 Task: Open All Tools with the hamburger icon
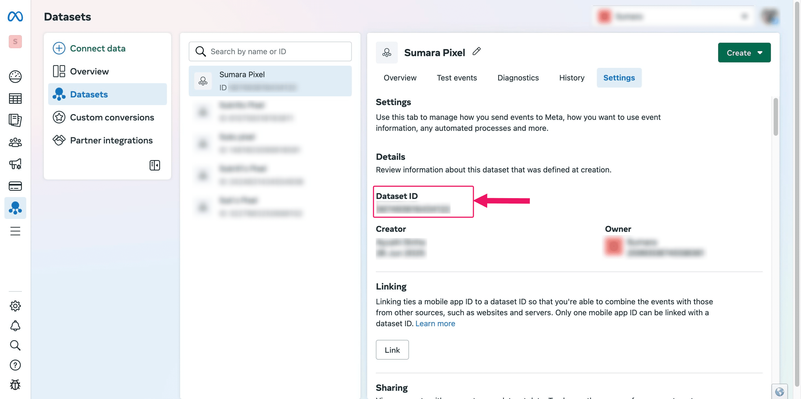[15, 231]
